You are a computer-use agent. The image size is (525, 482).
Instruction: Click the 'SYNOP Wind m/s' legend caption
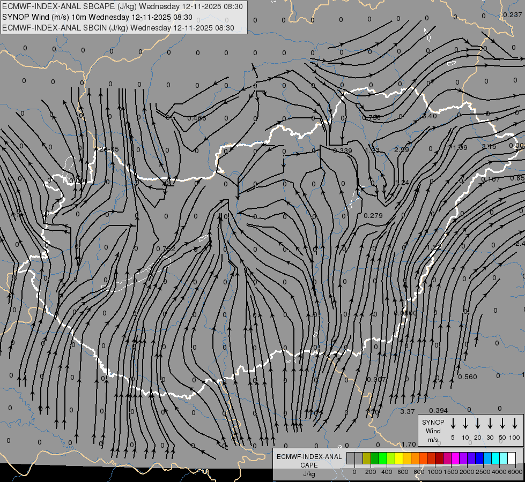point(433,431)
